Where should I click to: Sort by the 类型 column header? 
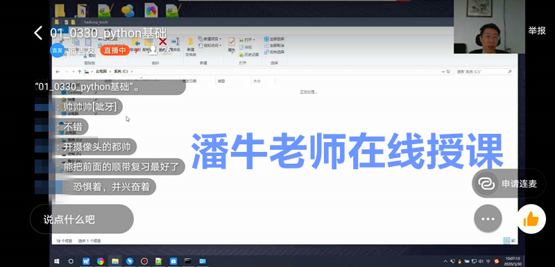[221, 81]
